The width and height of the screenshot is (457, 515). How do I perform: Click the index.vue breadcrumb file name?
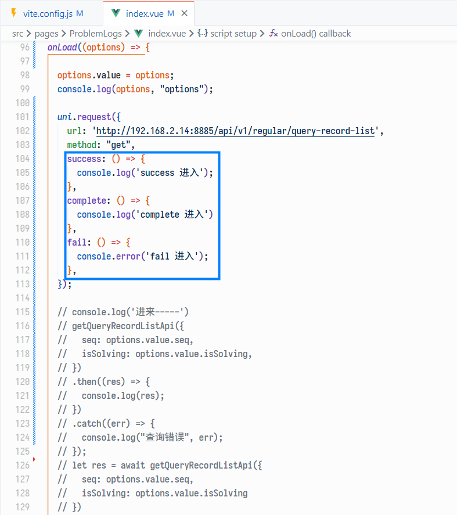coord(167,34)
